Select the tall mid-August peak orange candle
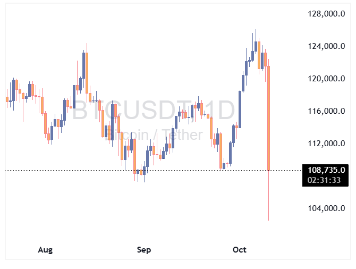This screenshot has width=356, height=269. click(85, 72)
